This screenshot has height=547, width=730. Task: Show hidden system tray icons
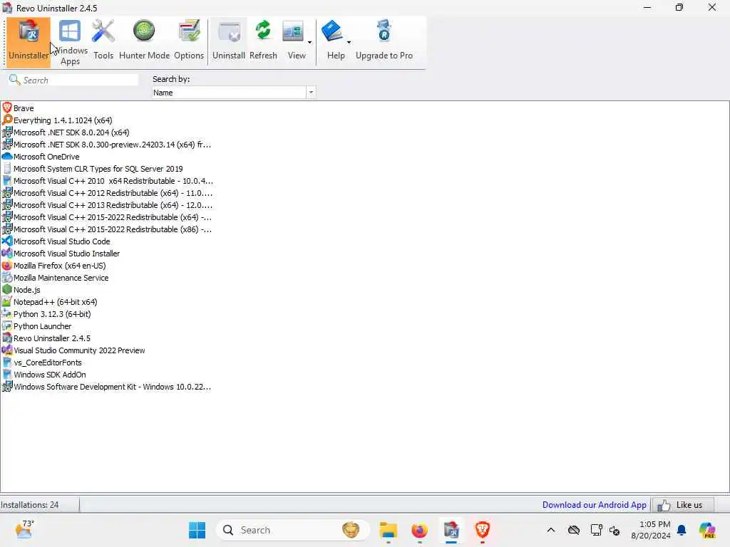point(551,530)
